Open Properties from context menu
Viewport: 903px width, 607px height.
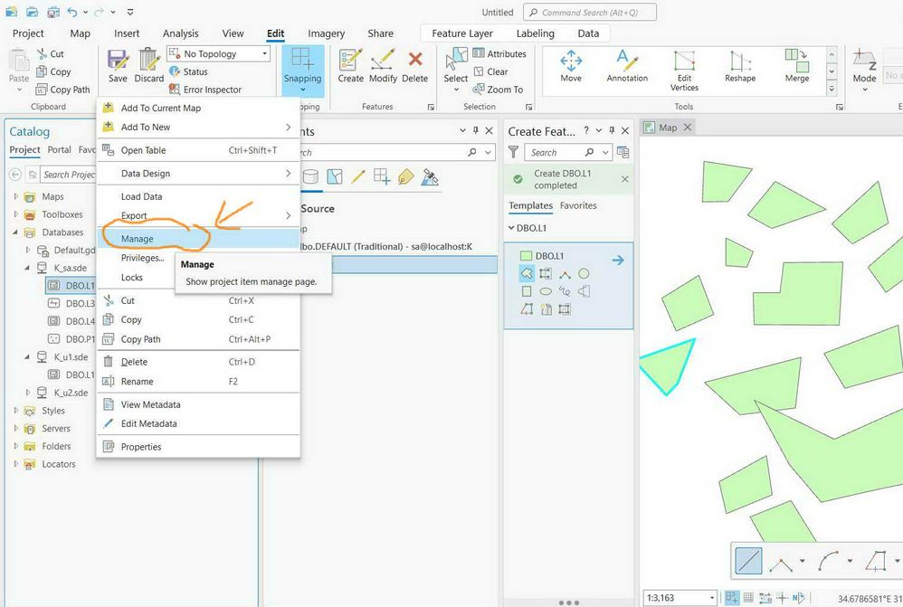click(198, 446)
